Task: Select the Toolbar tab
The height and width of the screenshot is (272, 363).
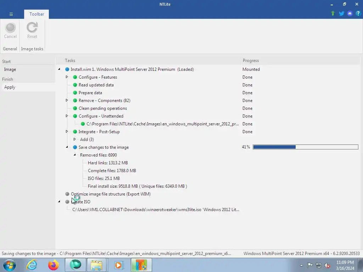Action: pyautogui.click(x=37, y=14)
